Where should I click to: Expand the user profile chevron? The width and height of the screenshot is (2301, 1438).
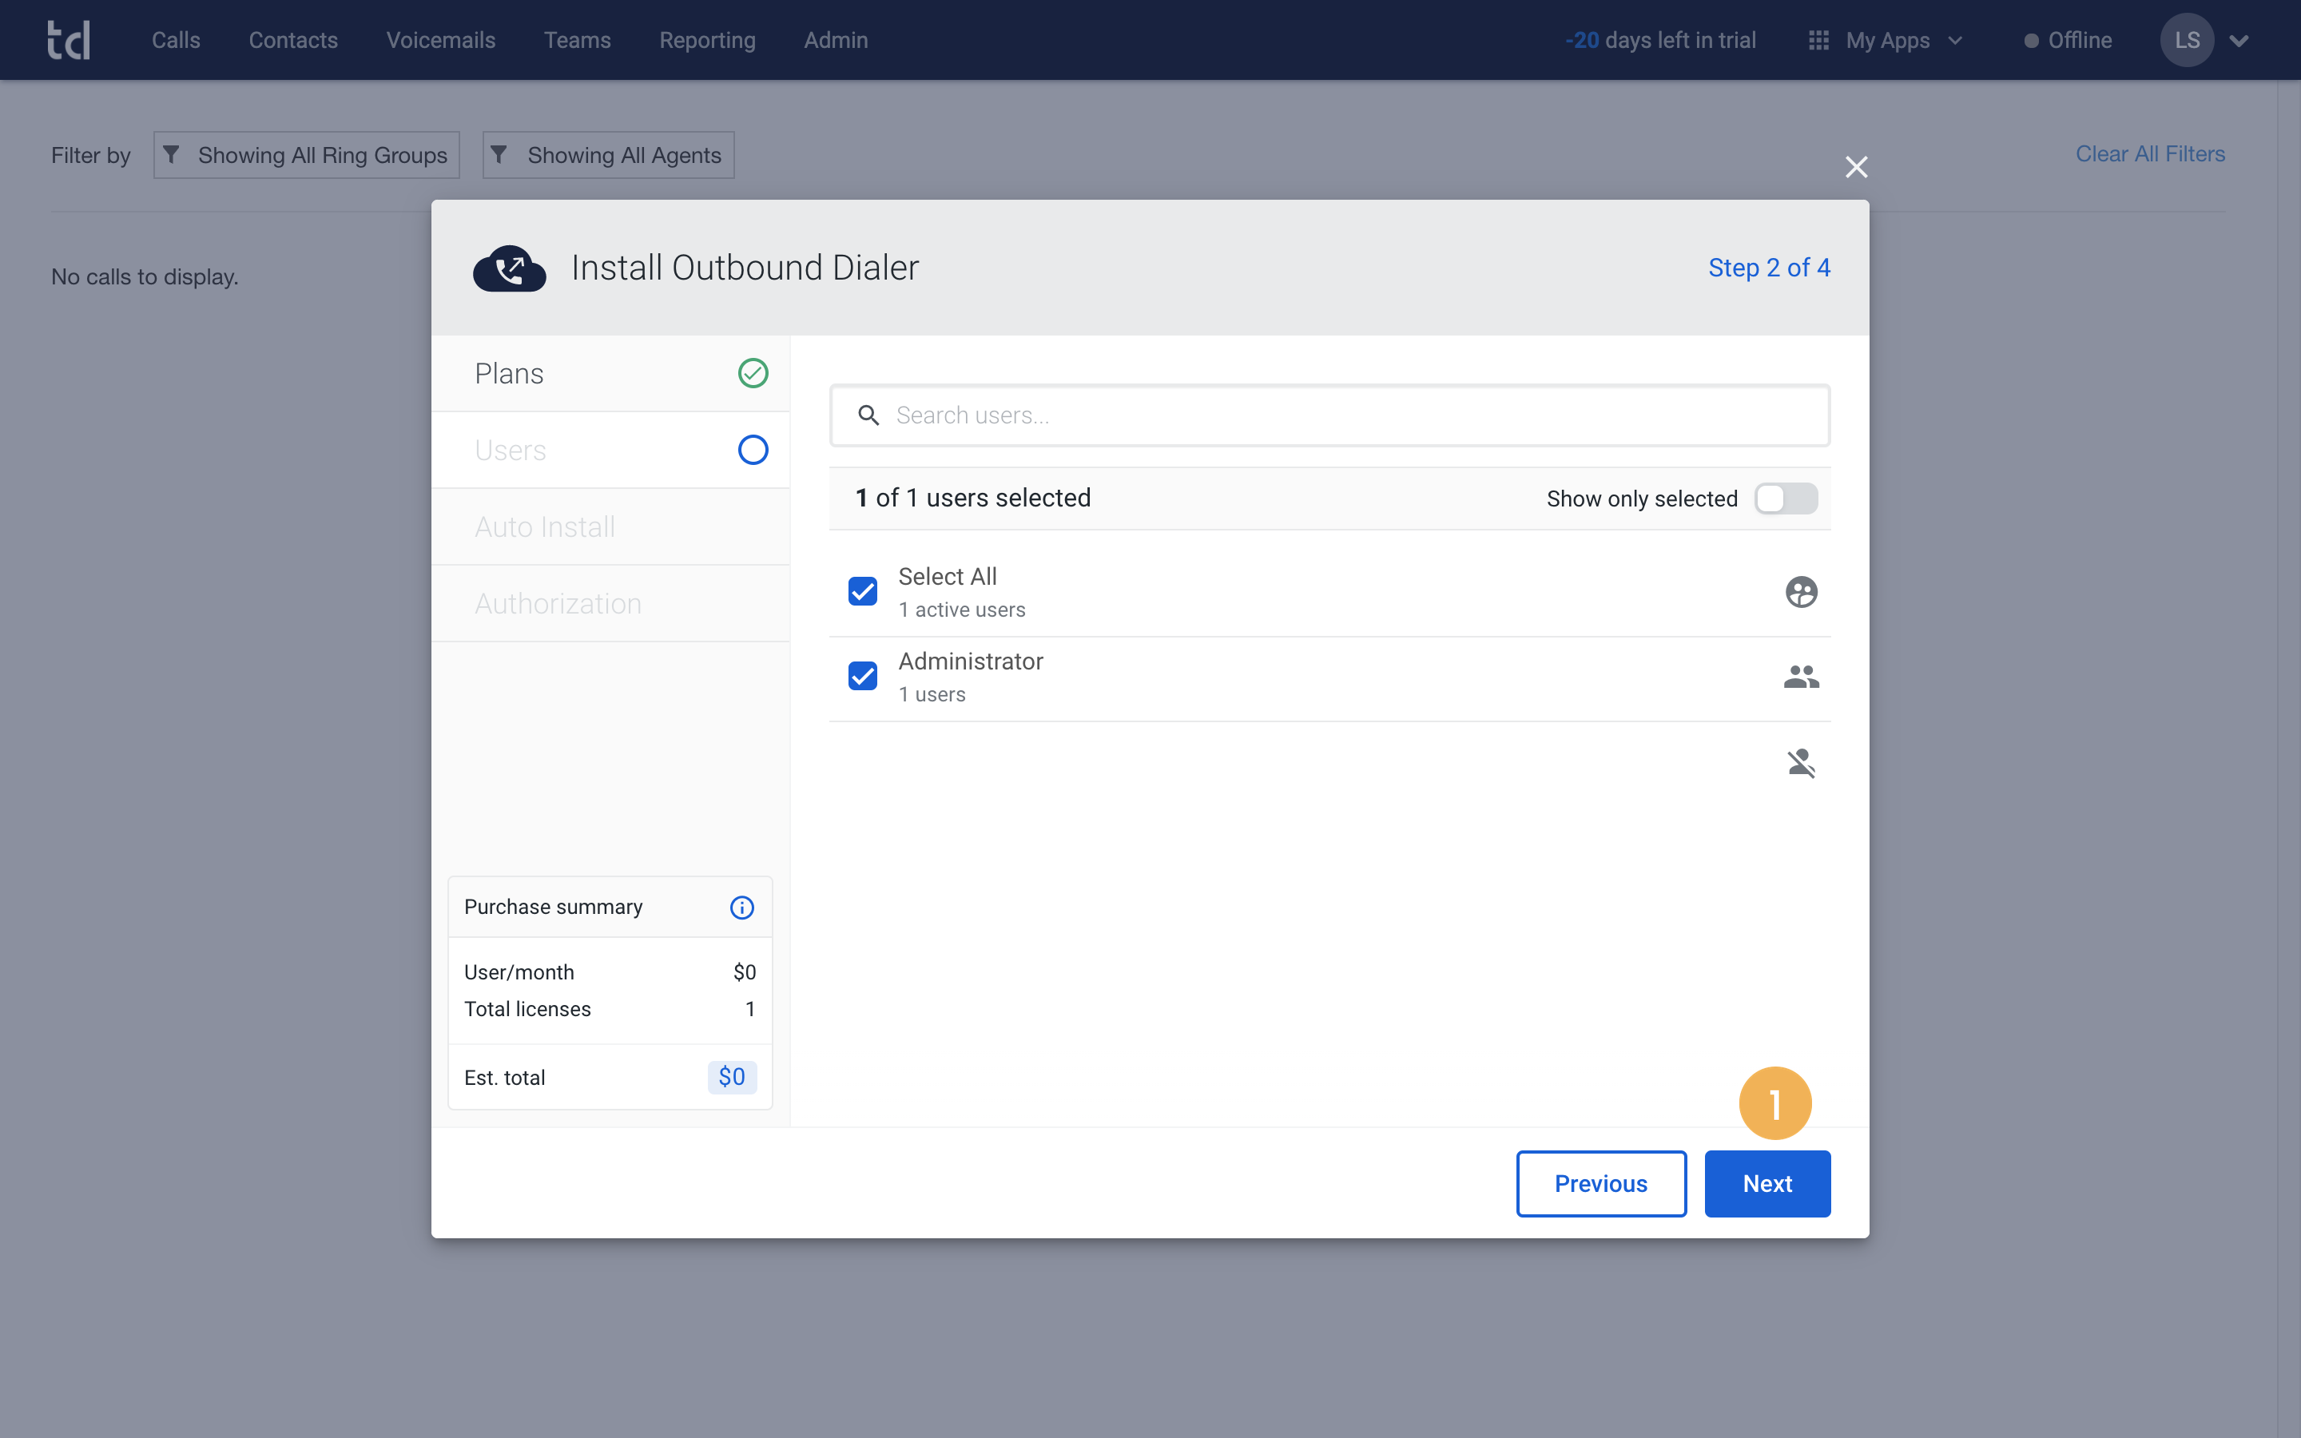coord(2239,41)
